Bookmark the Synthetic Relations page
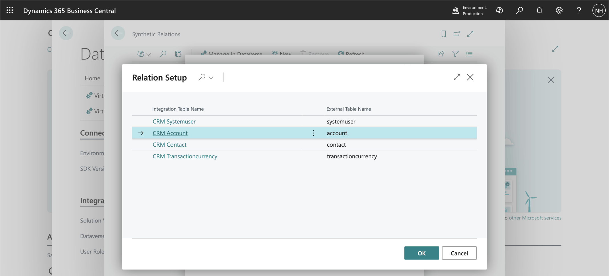 [444, 34]
